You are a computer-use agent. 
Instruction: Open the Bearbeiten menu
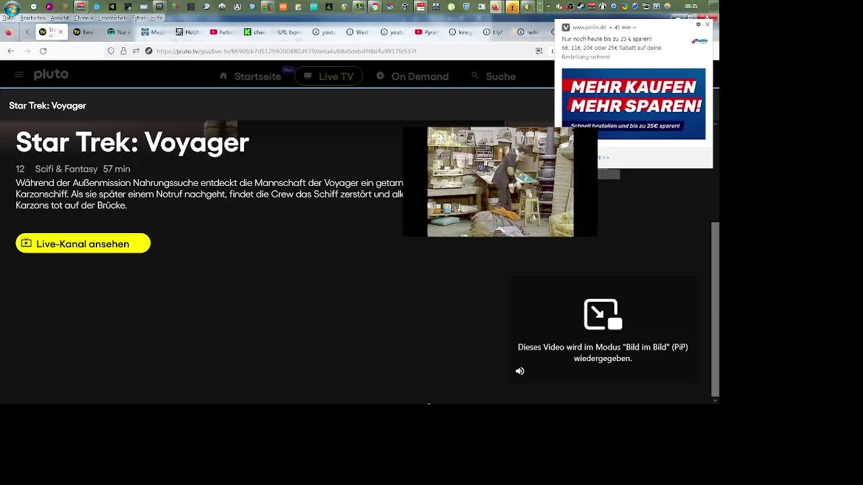point(32,18)
